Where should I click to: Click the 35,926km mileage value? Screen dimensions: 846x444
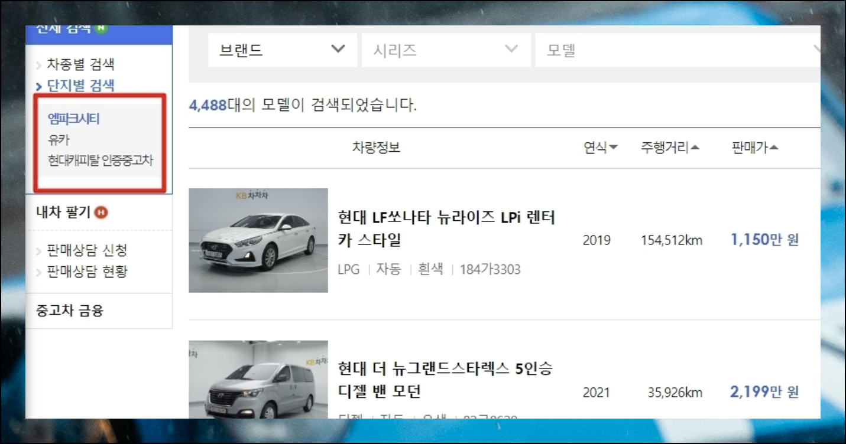pos(675,392)
